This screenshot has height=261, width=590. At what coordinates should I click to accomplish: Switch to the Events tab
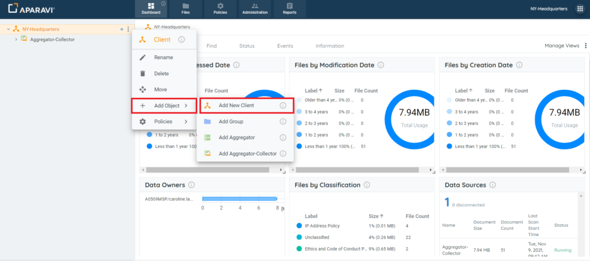pyautogui.click(x=285, y=46)
